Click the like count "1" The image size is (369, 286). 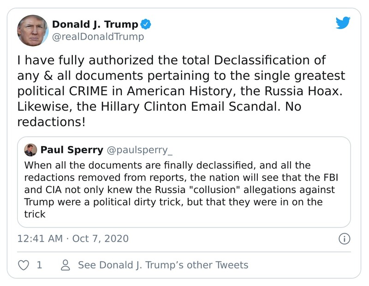click(38, 265)
